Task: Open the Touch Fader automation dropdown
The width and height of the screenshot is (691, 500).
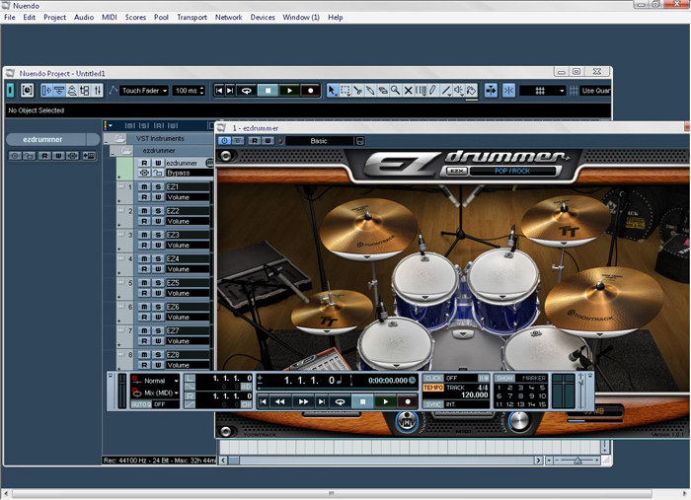Action: pos(144,91)
